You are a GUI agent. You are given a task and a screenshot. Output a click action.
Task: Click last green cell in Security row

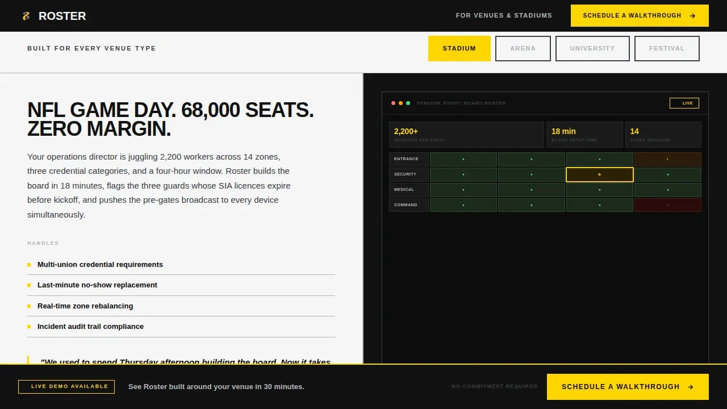[668, 174]
